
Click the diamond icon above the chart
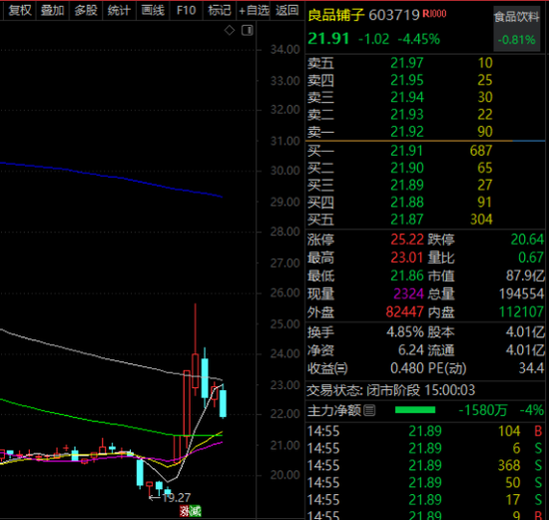[x=230, y=31]
